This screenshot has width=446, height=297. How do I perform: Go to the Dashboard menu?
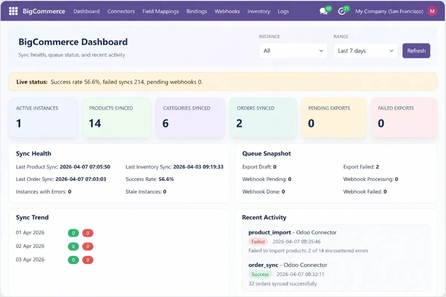coord(87,11)
